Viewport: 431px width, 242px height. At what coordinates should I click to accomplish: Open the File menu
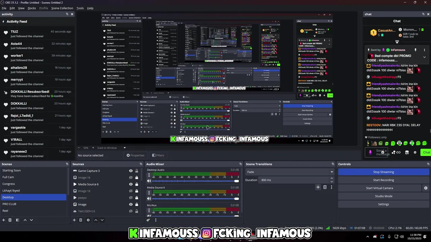(4, 8)
